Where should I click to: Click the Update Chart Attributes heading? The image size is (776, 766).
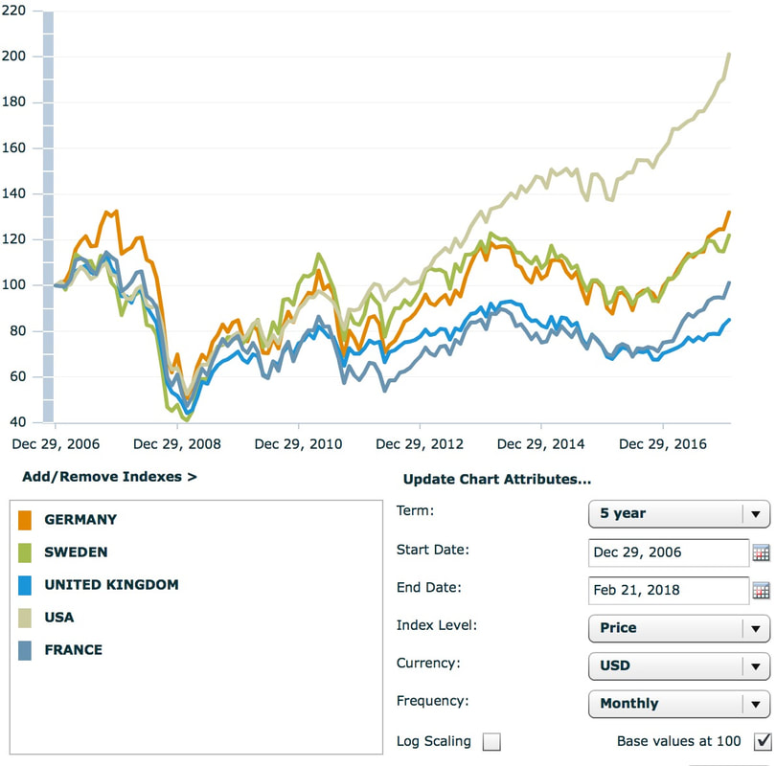point(497,479)
